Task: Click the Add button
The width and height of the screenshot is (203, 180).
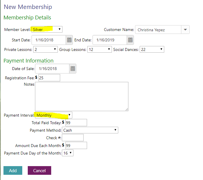Action: (x=13, y=170)
